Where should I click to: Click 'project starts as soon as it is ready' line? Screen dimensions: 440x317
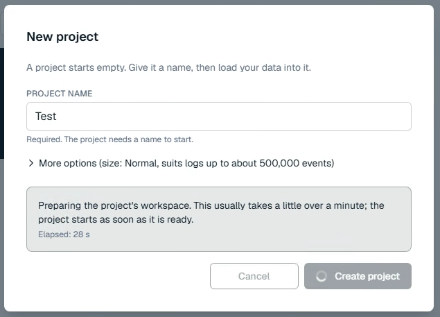116,219
